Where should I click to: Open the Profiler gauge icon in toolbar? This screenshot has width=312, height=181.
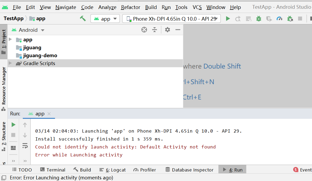(279, 19)
